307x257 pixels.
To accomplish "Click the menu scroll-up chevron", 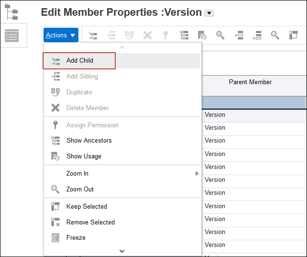I will [x=122, y=47].
